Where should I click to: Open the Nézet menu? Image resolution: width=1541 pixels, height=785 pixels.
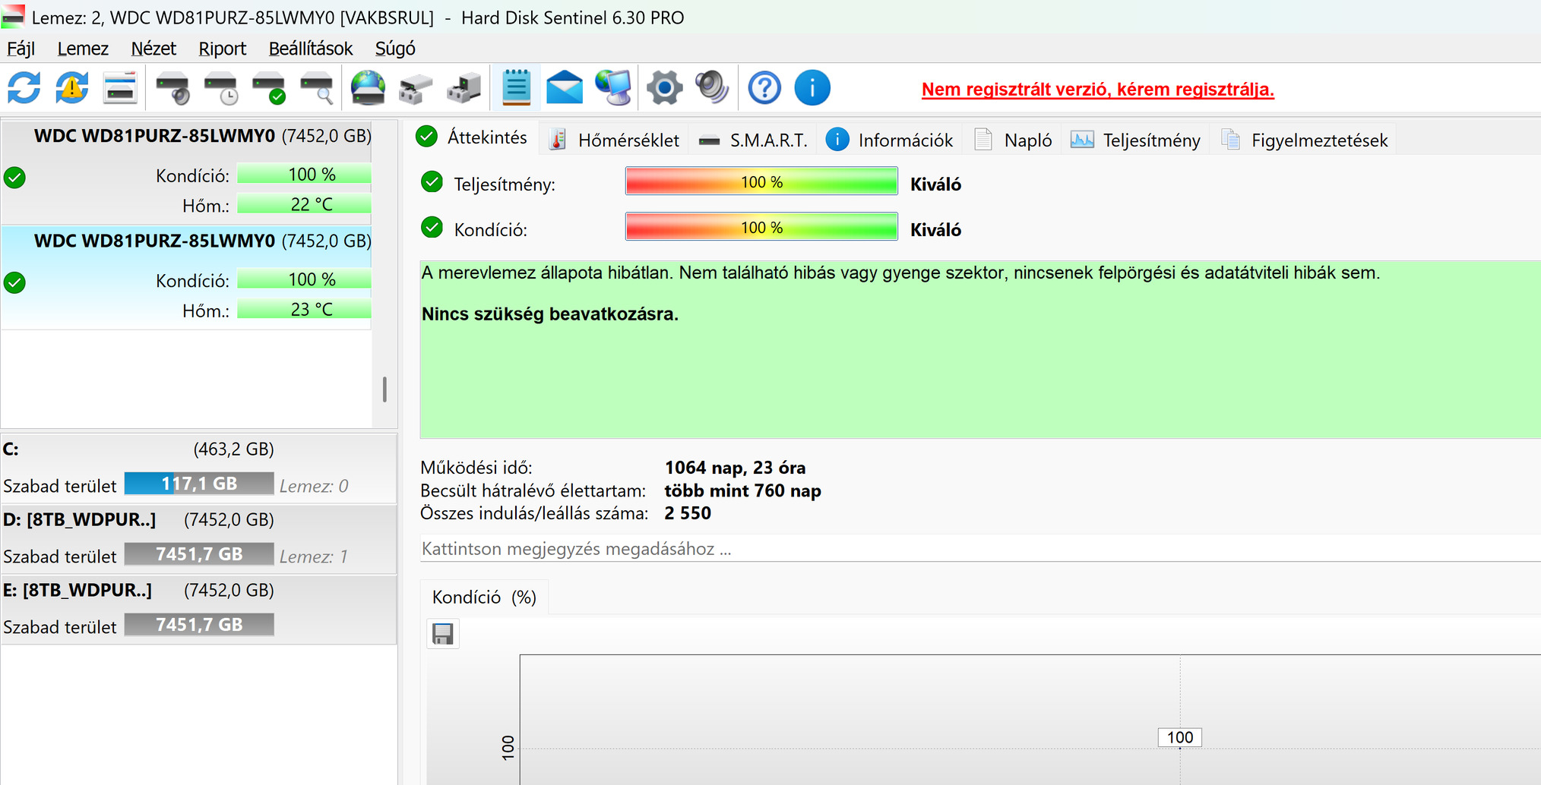click(153, 49)
